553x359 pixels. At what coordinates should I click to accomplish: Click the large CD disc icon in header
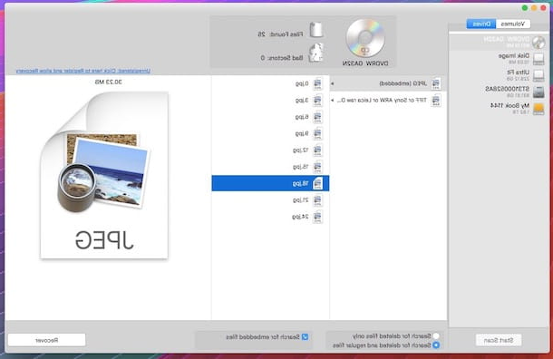pos(365,38)
